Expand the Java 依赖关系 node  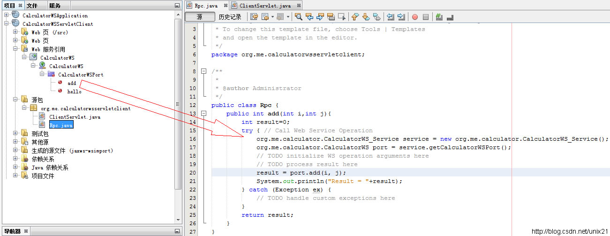click(x=15, y=167)
